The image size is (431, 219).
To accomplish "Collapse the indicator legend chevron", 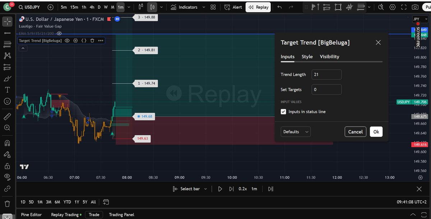I will tap(22, 48).
